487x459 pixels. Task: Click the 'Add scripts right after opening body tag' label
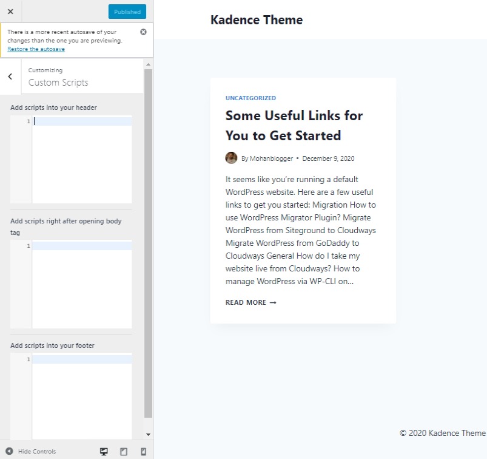66,226
